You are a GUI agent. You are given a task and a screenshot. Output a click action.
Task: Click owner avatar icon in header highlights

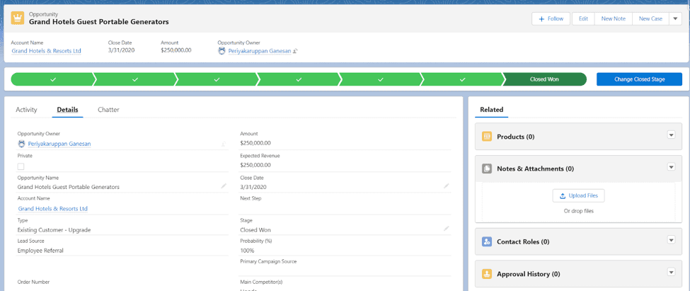coord(222,51)
